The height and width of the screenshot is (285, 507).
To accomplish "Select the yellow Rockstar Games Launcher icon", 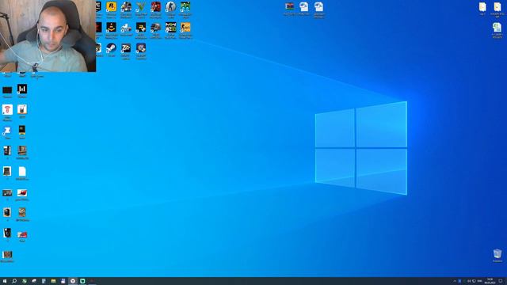I will [111, 7].
